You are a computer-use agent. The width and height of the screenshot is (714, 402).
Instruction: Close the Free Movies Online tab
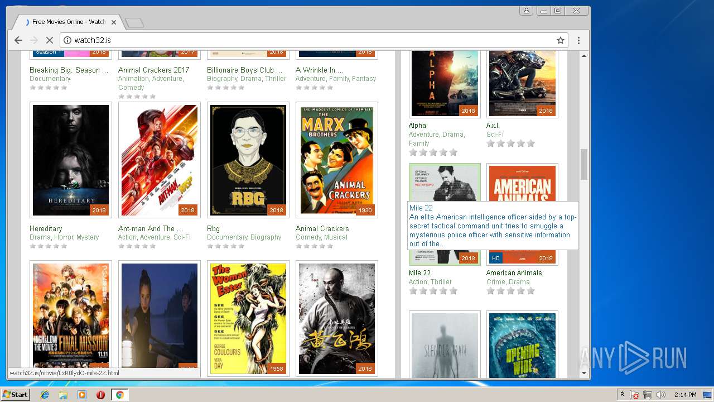[x=114, y=22]
